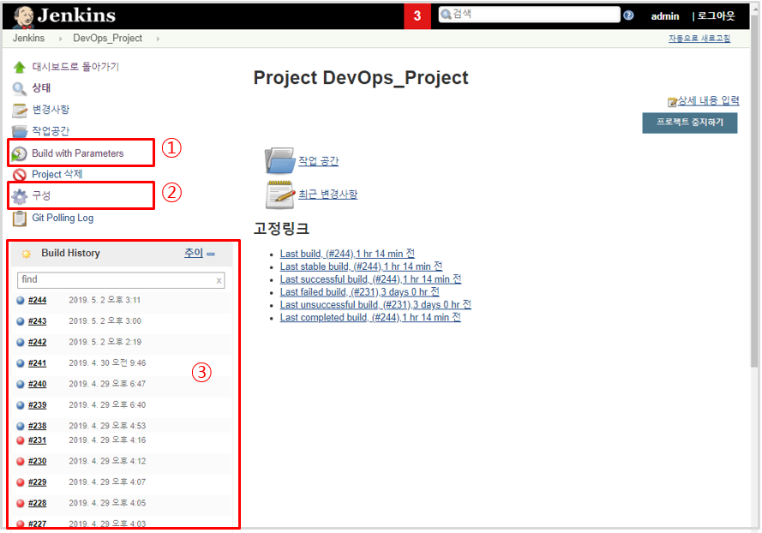762x533 pixels.
Task: Click the blue status ball of build #241
Action: (x=21, y=363)
